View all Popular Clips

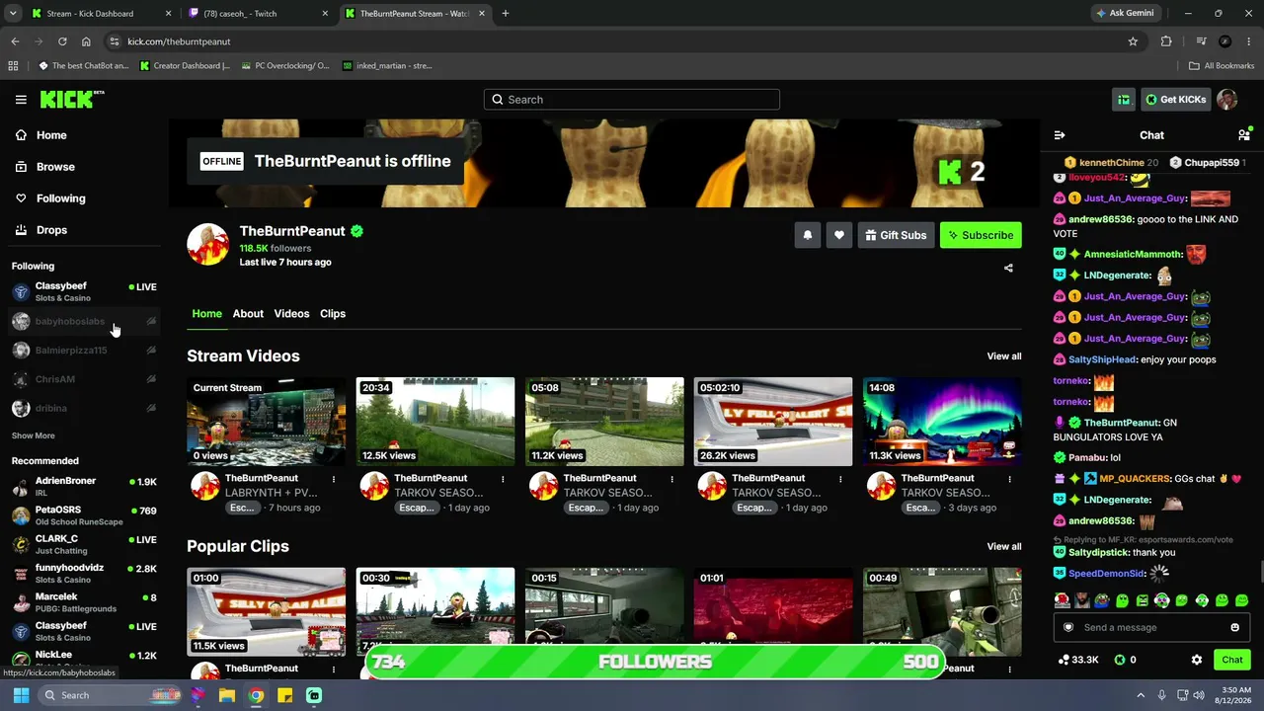pos(1003,547)
